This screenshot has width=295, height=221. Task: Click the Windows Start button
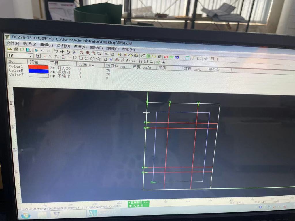tap(25, 215)
